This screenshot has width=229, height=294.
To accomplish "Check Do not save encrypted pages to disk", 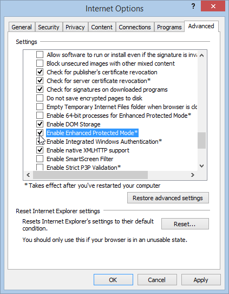I will tap(40, 98).
